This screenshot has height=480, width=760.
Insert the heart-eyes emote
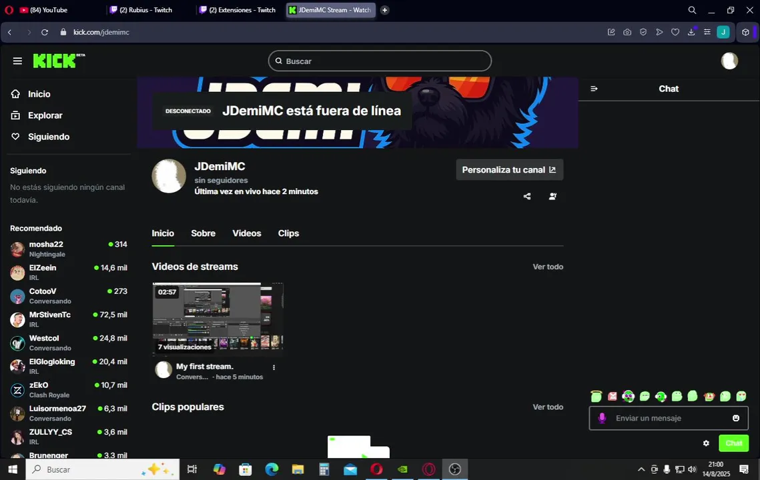(x=741, y=396)
